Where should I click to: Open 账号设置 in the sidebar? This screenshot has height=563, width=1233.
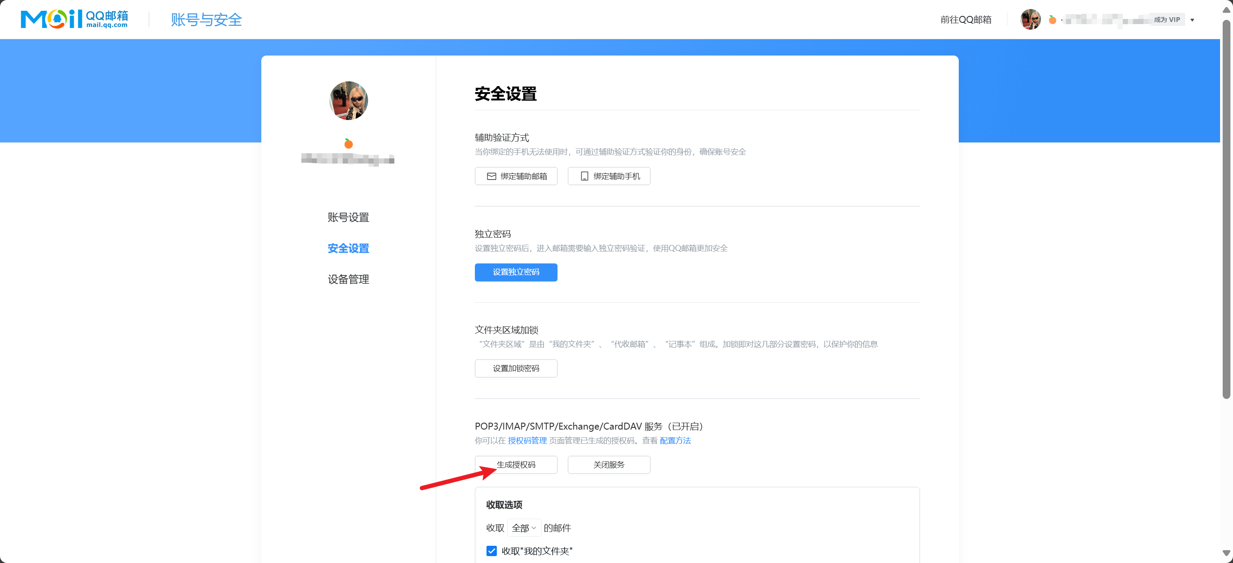pos(348,217)
